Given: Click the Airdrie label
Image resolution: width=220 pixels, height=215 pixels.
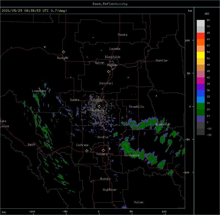Looking at the screenshot, I should coord(103,137).
